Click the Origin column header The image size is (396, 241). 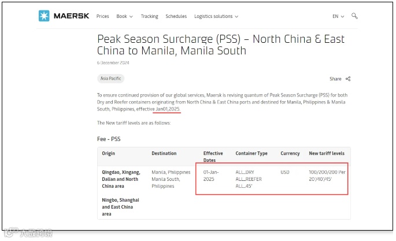click(x=108, y=153)
